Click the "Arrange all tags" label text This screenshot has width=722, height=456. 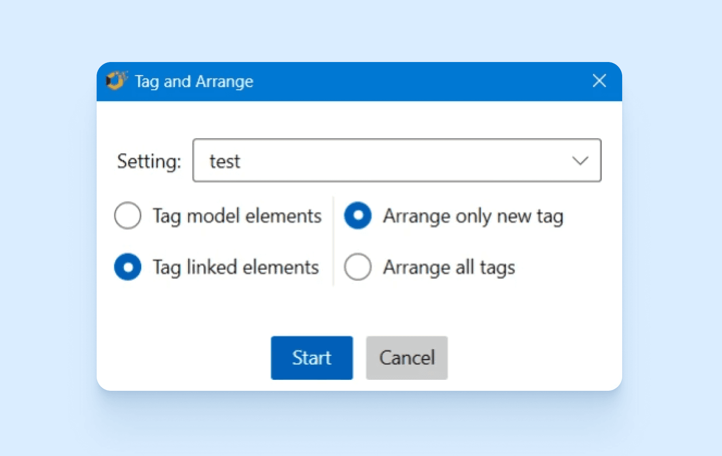pyautogui.click(x=449, y=267)
